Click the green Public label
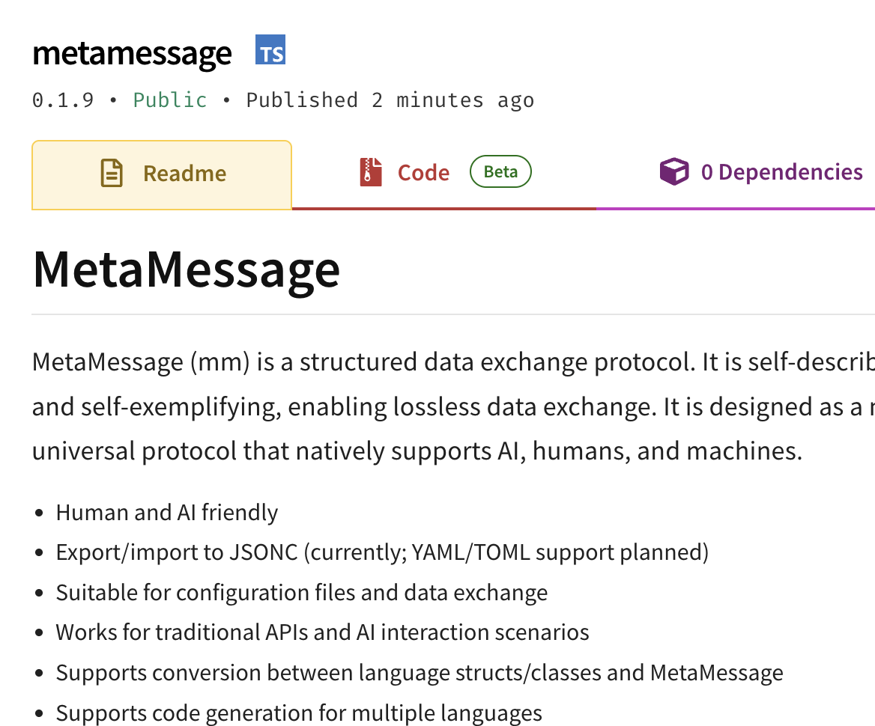875x726 pixels. (x=169, y=100)
